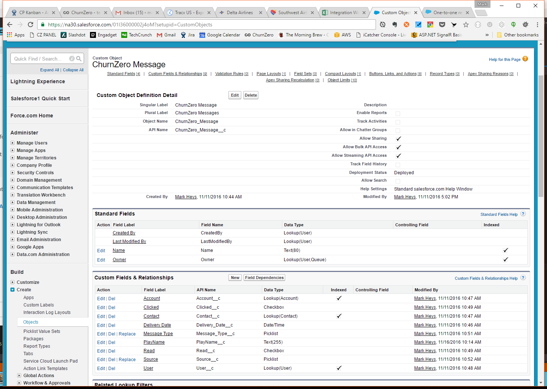Switch to the Southwest Airlines tab
Viewport: 547px width, 389px height.
click(x=292, y=13)
